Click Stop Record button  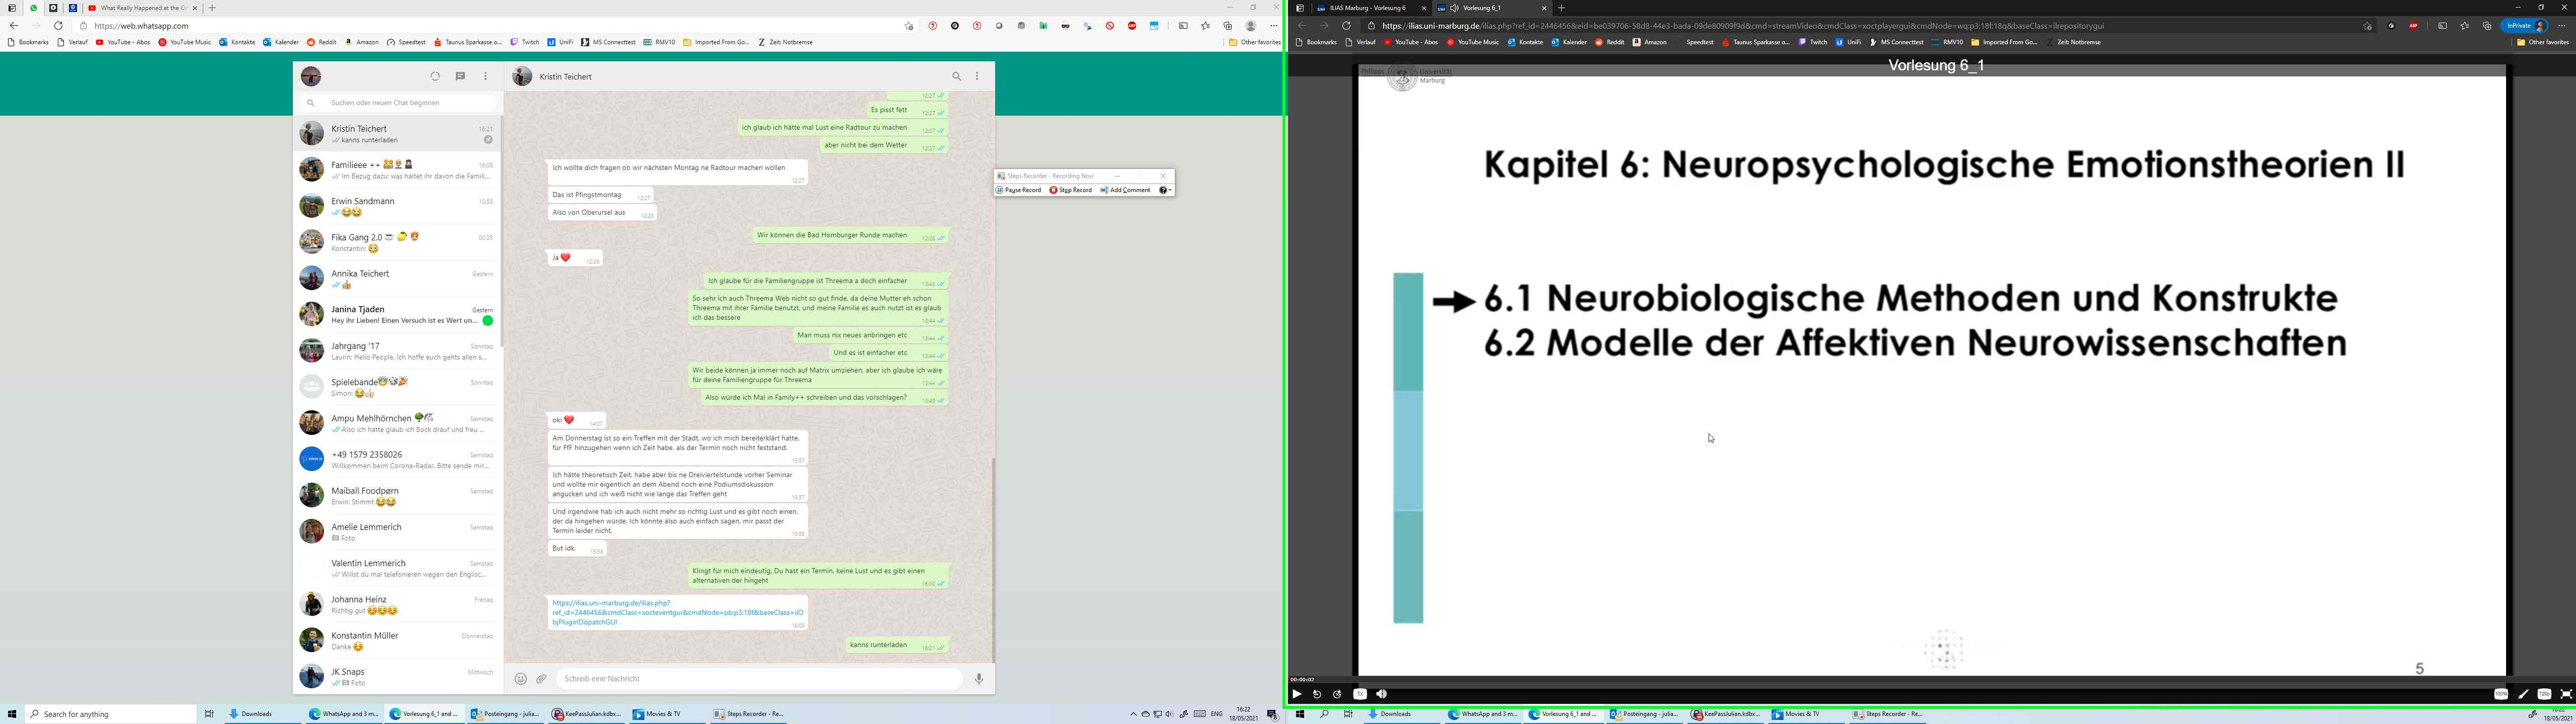tap(1071, 190)
